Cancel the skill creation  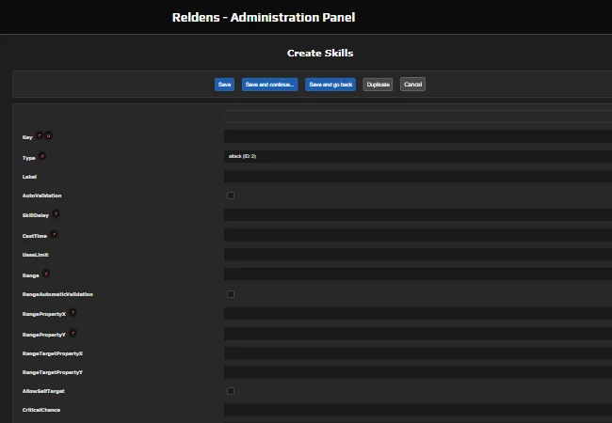point(412,85)
